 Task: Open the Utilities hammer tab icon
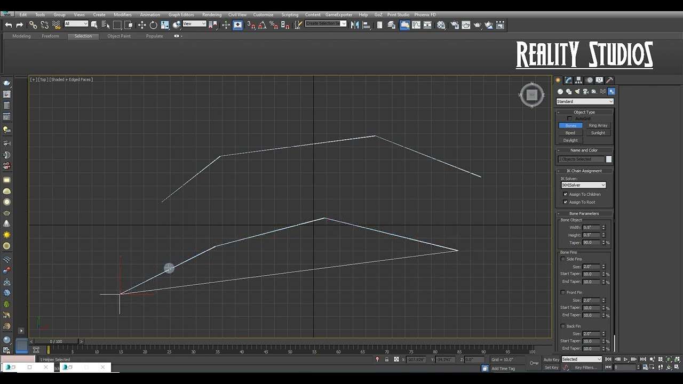coord(610,80)
